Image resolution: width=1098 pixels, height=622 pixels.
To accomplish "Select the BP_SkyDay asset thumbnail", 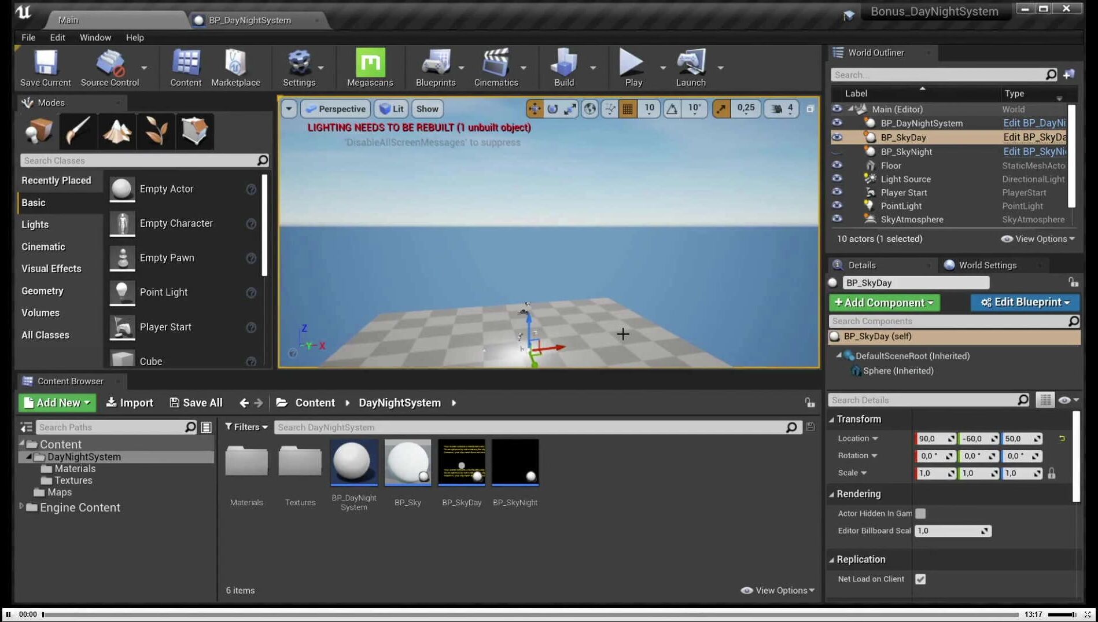I will click(461, 462).
